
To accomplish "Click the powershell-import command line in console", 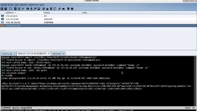I will click(x=49, y=57).
